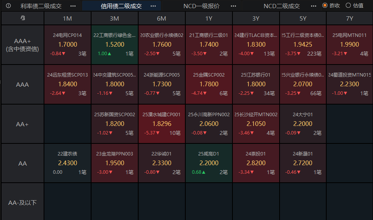Click the 3M column header
This screenshot has height=220, width=373.
[114, 18]
